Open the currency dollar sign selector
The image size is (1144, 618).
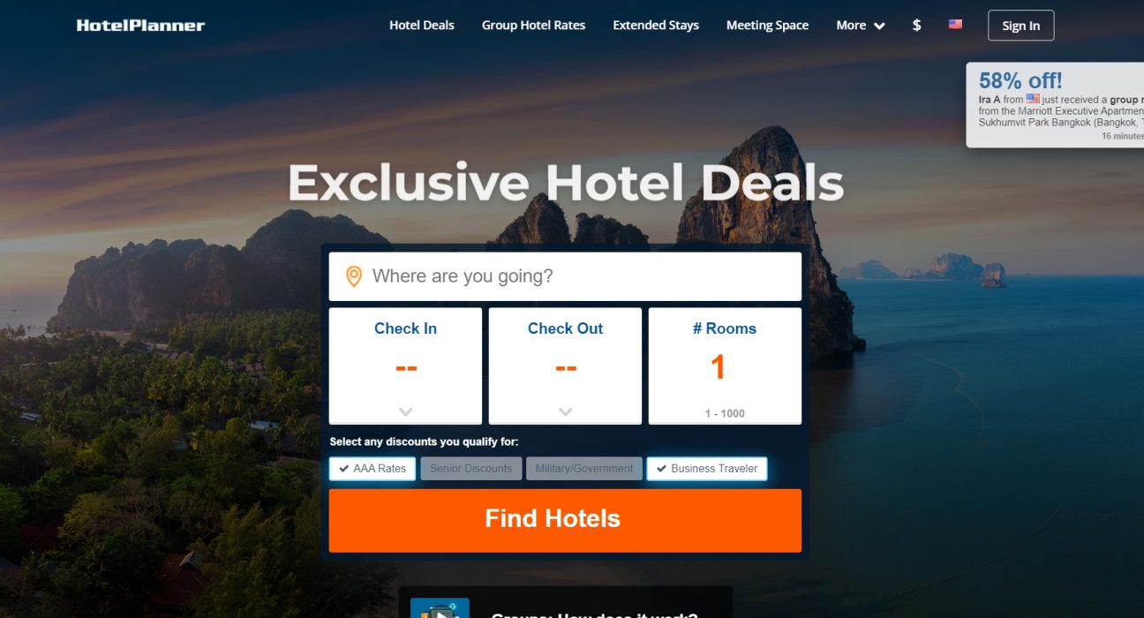pyautogui.click(x=916, y=26)
